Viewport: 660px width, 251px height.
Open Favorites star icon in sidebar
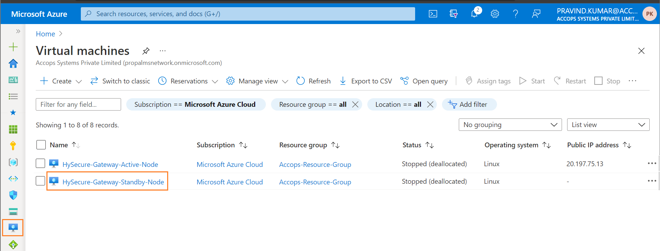(x=13, y=113)
